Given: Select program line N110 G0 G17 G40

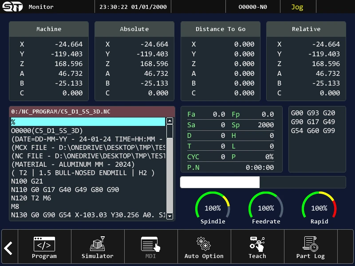Looking at the screenshot, I should point(88,190).
